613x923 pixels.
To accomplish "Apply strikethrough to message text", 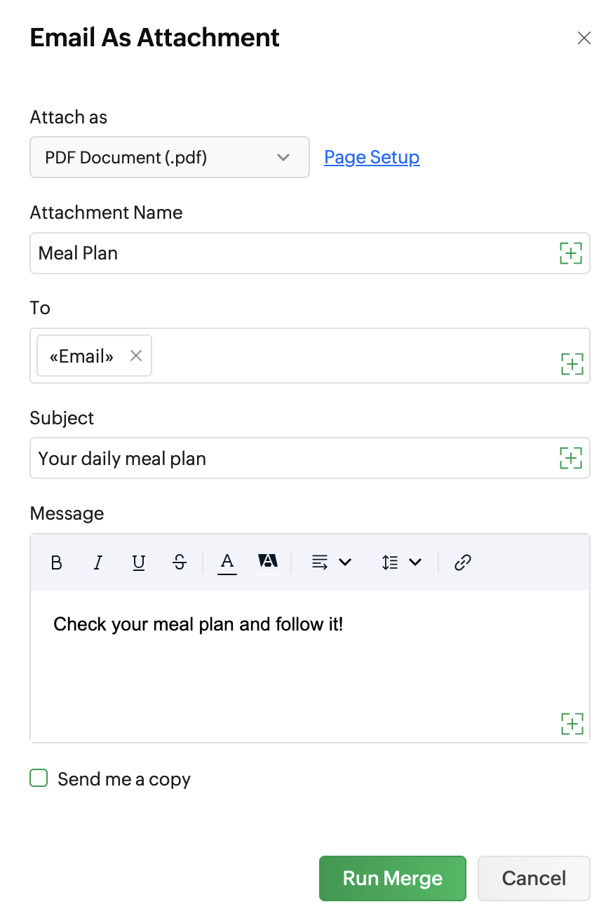I will pyautogui.click(x=180, y=562).
